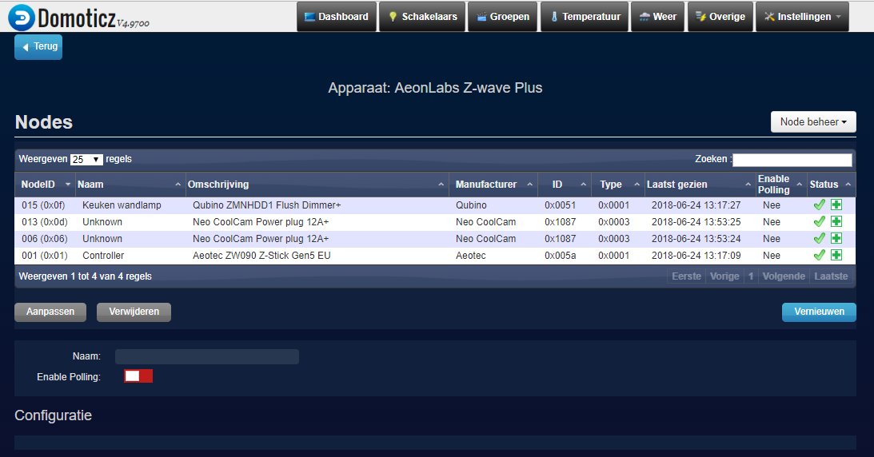Click the Verwijderen button
This screenshot has height=457, width=874.
134,312
